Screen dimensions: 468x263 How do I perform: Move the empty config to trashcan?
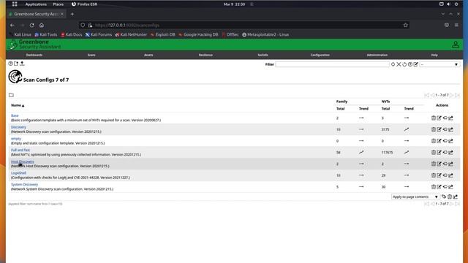[434, 141]
